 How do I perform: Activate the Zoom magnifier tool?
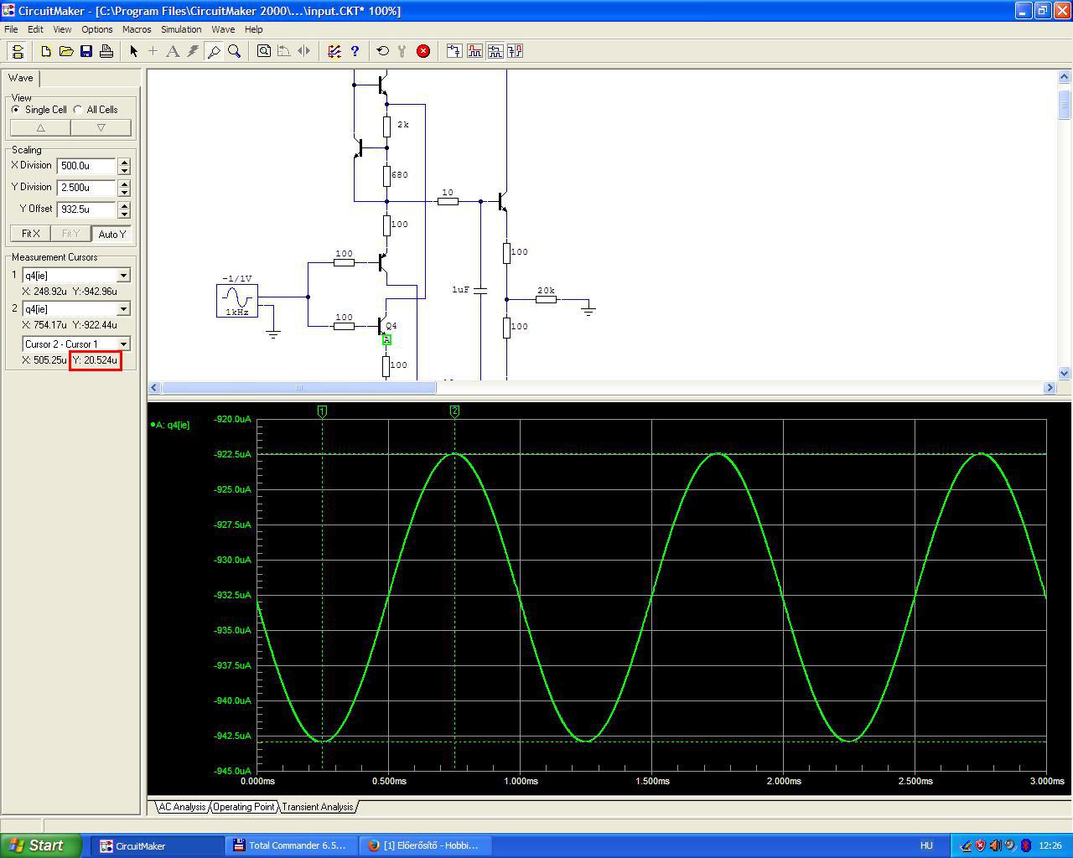point(235,51)
